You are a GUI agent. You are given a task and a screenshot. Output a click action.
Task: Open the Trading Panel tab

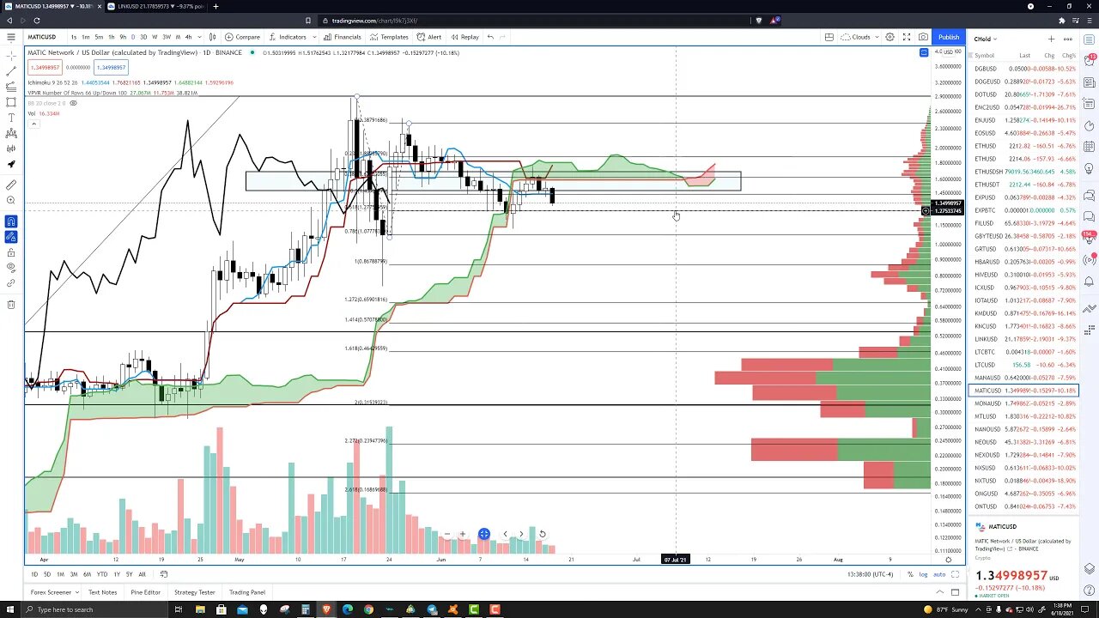click(x=247, y=592)
